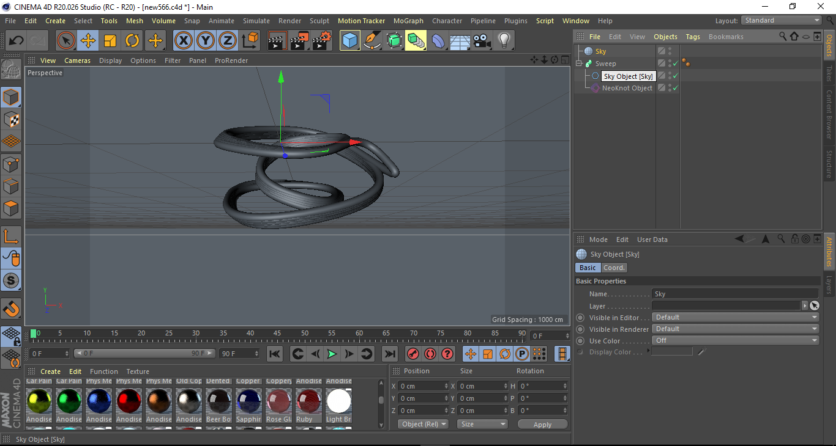Go to end of animation
The width and height of the screenshot is (836, 446).
click(389, 353)
